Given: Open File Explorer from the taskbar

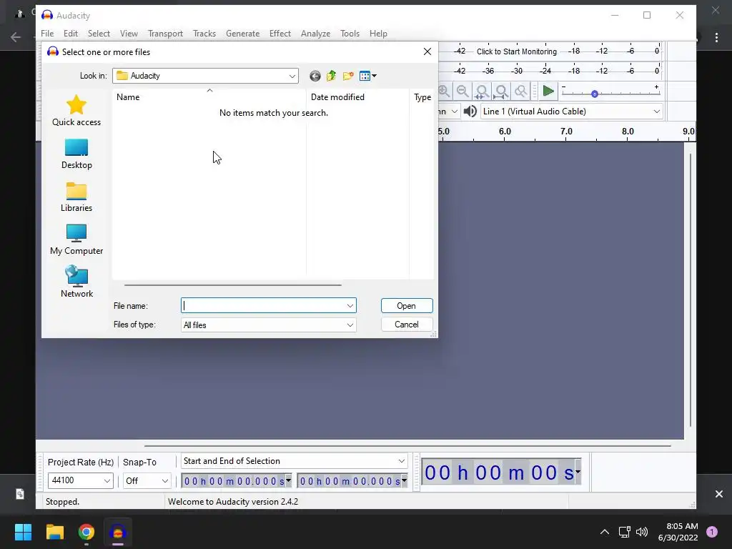Looking at the screenshot, I should click(x=54, y=532).
